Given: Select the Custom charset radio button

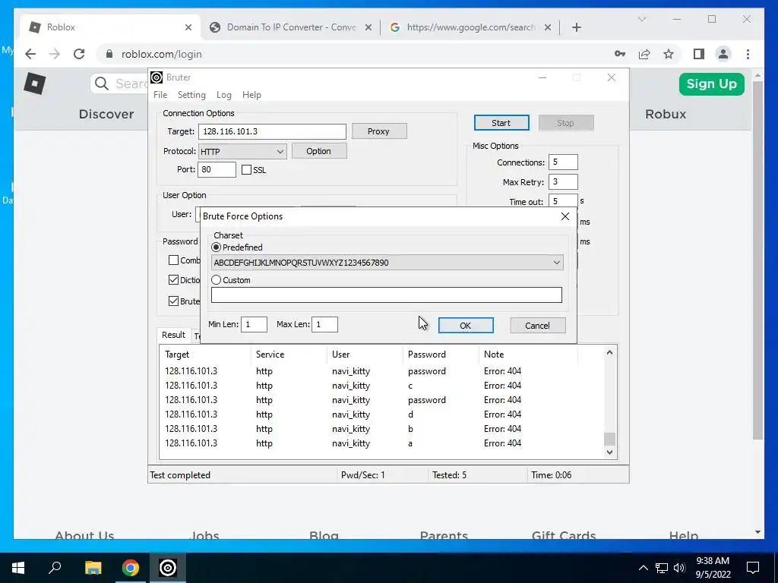Looking at the screenshot, I should (217, 279).
